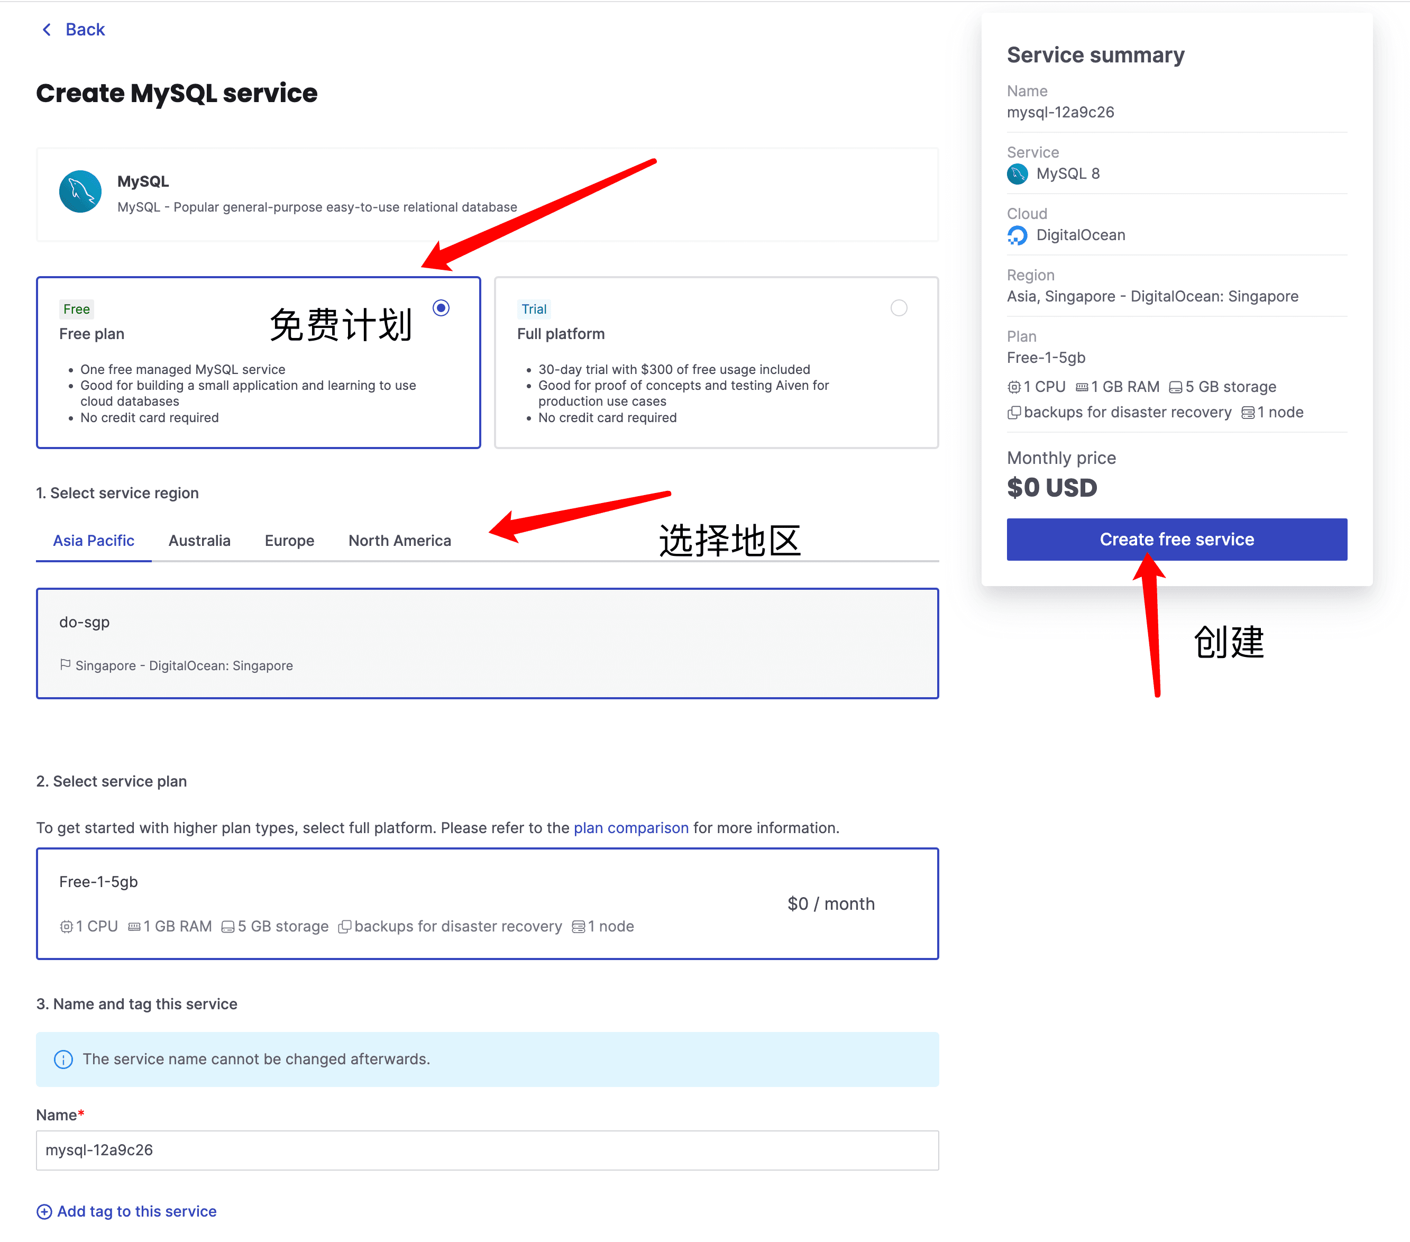
Task: Switch to the Australia region tab
Action: [x=199, y=540]
